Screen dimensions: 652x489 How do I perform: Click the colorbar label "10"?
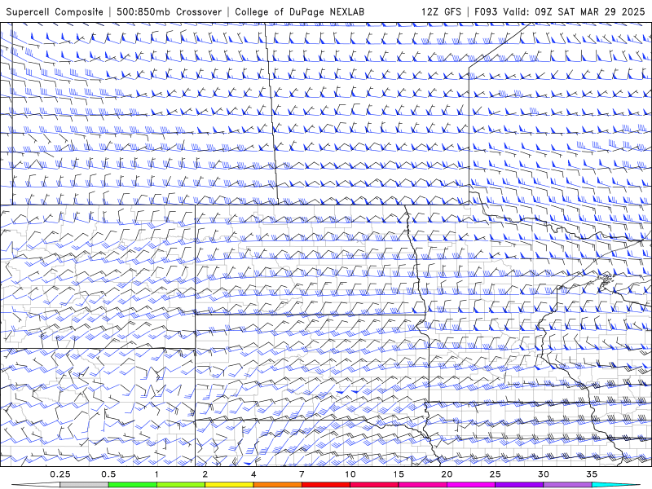350,474
